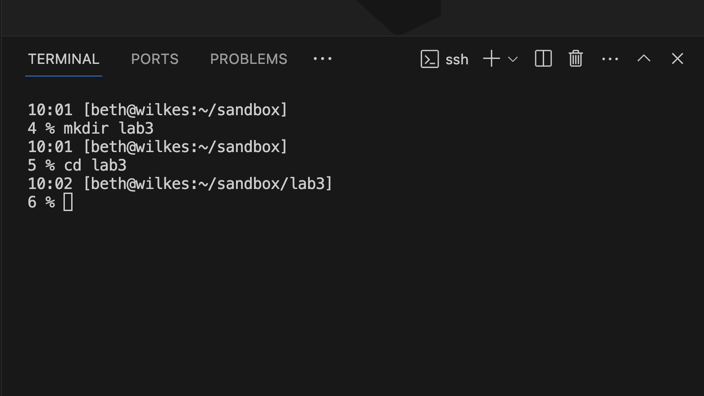The width and height of the screenshot is (704, 396).
Task: Select the TERMINAL tab
Action: pyautogui.click(x=64, y=59)
